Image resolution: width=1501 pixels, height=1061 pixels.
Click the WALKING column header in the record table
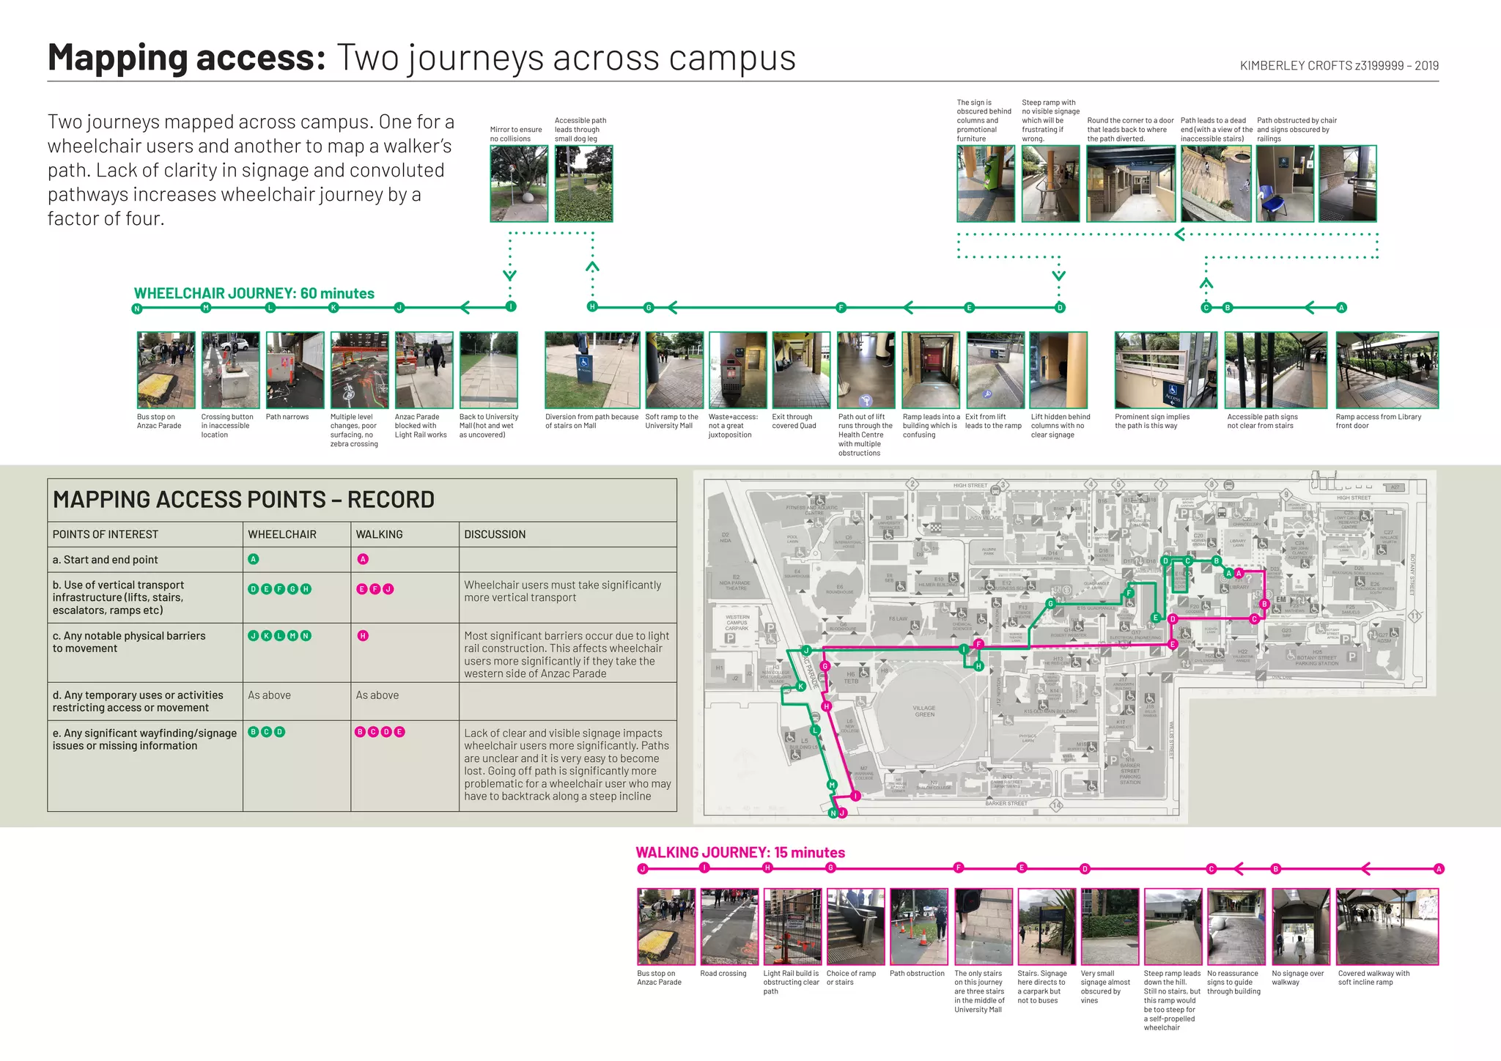379,534
